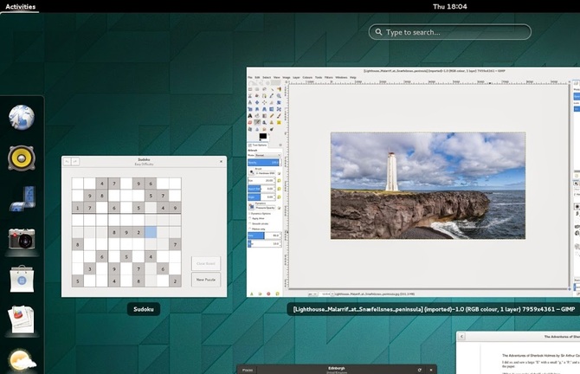The width and height of the screenshot is (580, 374).
Task: Select the Flip tool in GIMP toolbox
Action: click(x=272, y=109)
